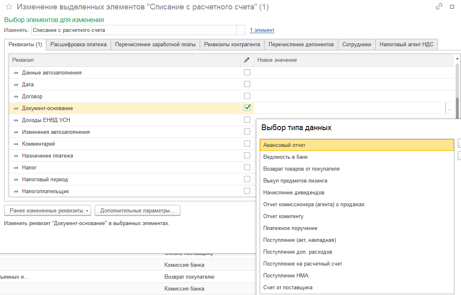
Task: Click the row icon beside Комментарий
Action: (x=16, y=144)
